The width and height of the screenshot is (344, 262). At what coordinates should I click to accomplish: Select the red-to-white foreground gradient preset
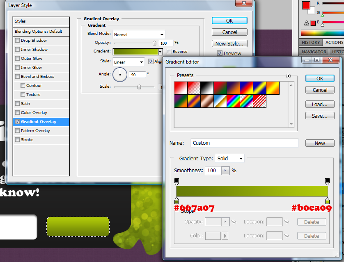point(181,88)
